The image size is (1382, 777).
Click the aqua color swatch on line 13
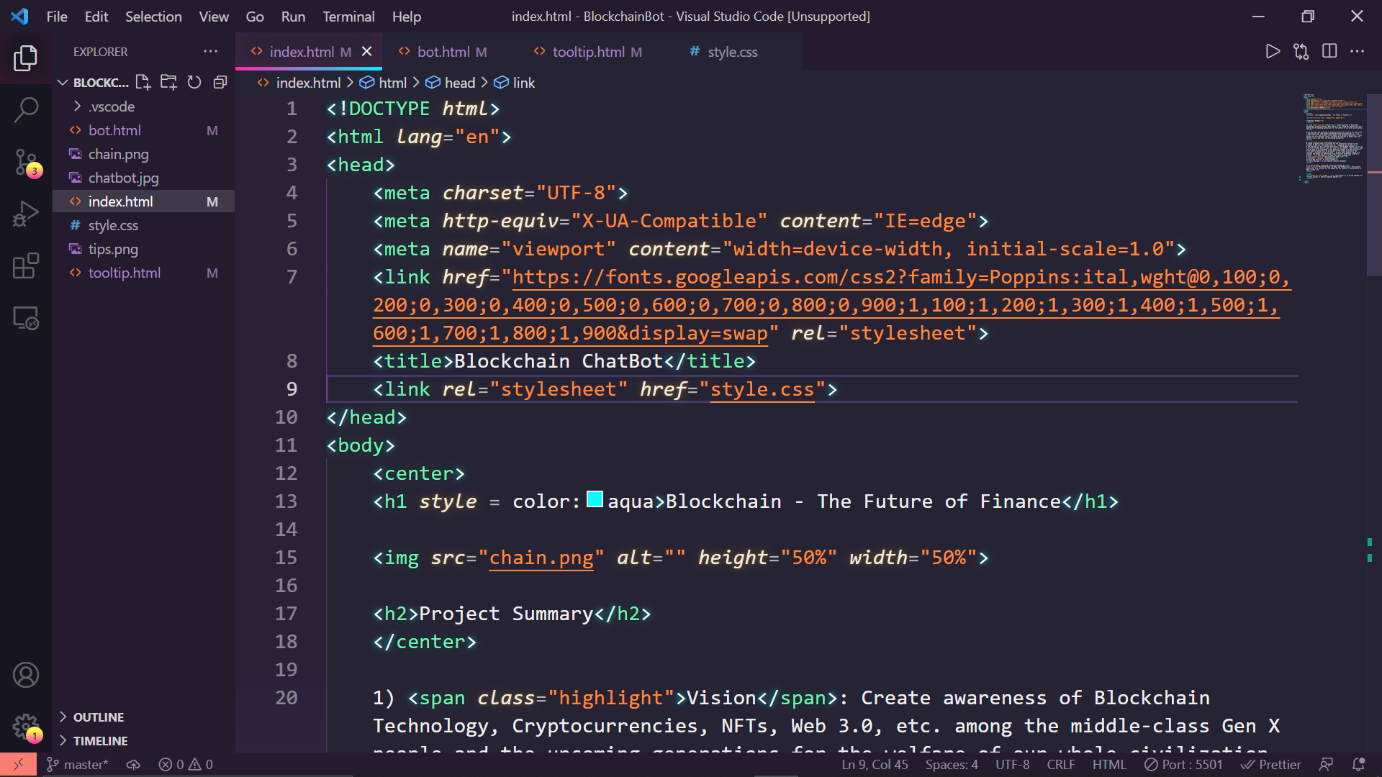click(x=595, y=499)
